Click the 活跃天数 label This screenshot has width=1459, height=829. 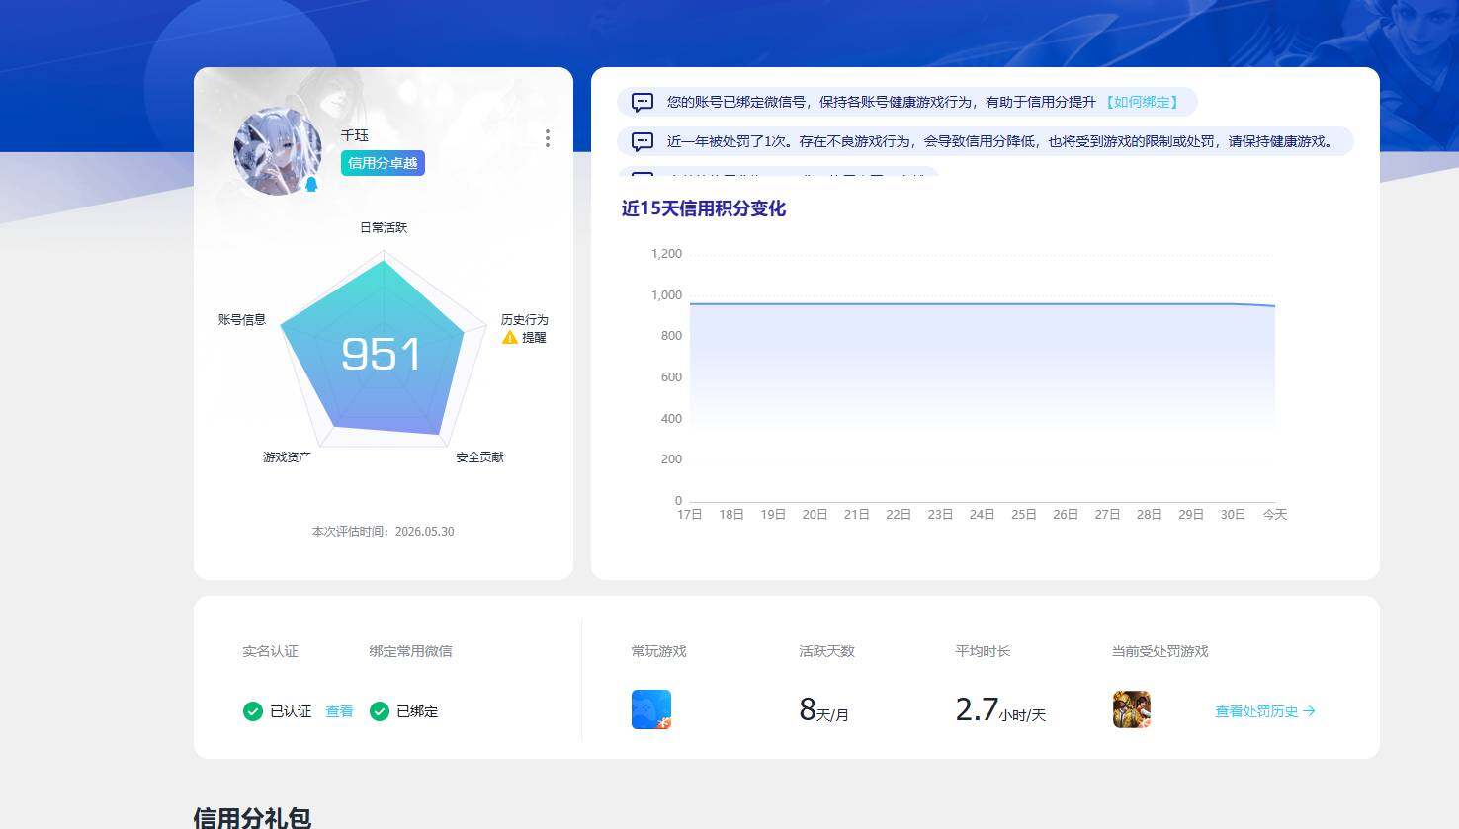(826, 651)
